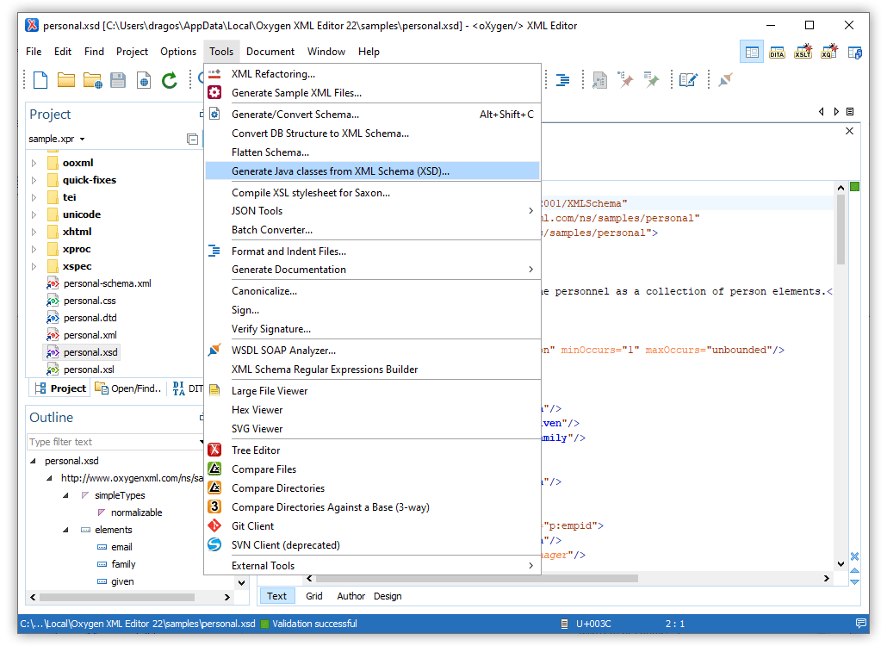Switch to the Author editing mode tab
This screenshot has width=887, height=646.
click(x=350, y=596)
